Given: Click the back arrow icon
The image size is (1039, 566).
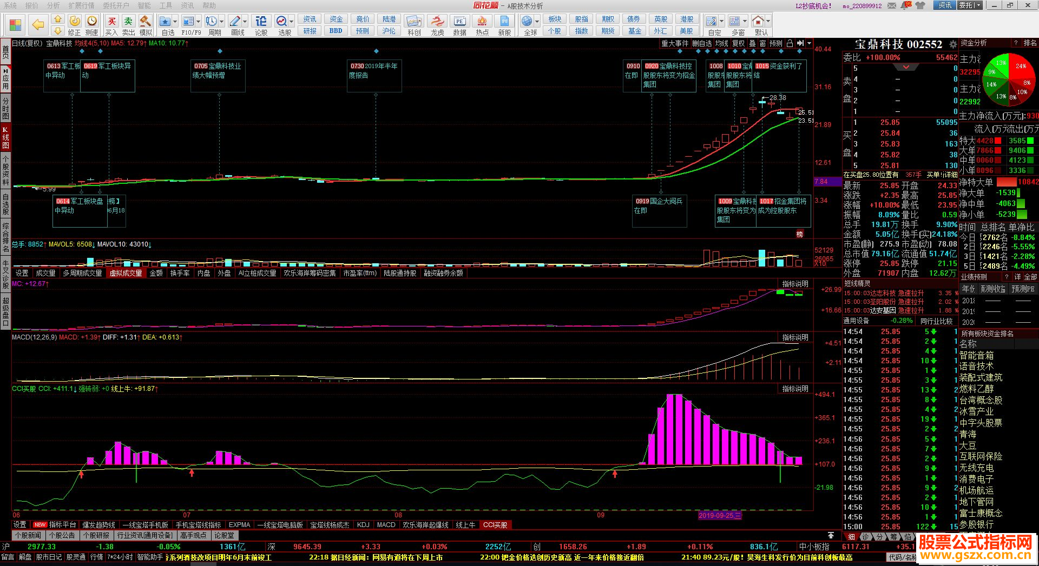Looking at the screenshot, I should (38, 25).
